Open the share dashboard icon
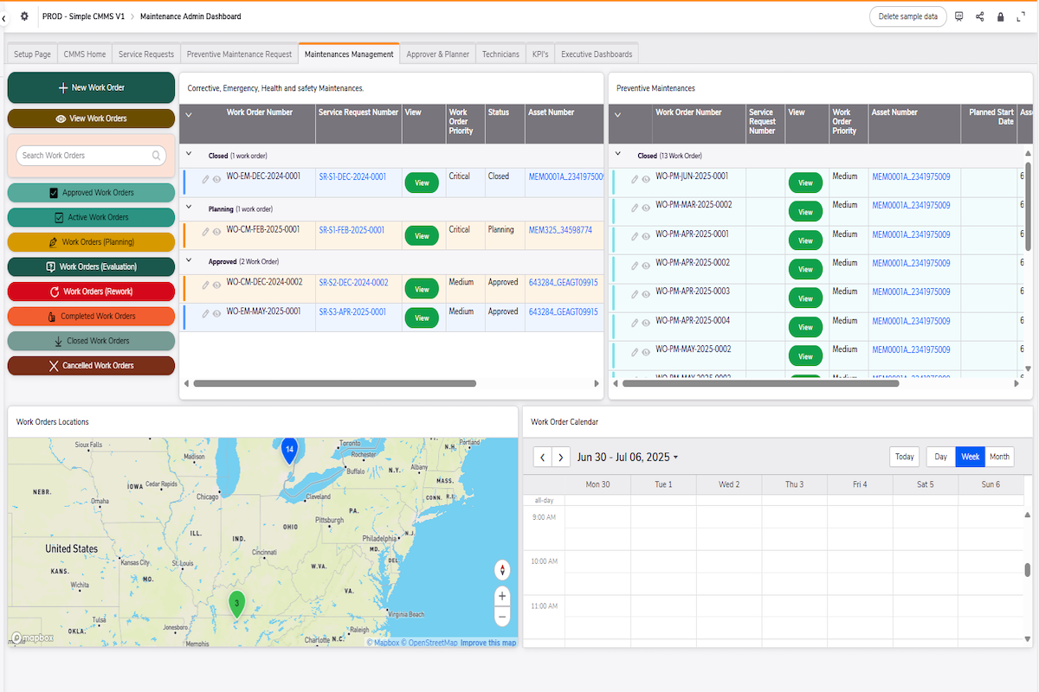This screenshot has width=1039, height=692. (979, 16)
